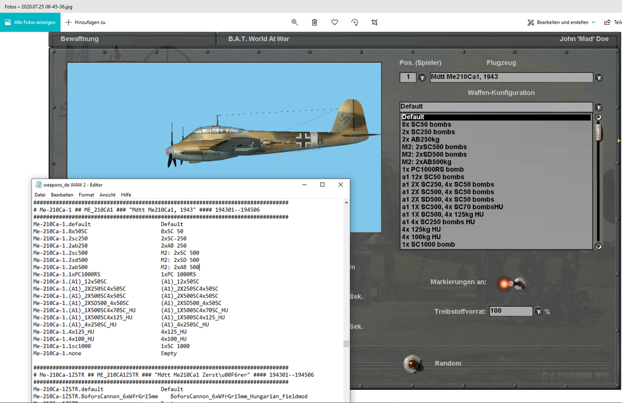Viewport: 622px width, 403px height.
Task: Open the crop tool icon
Action: 375,22
